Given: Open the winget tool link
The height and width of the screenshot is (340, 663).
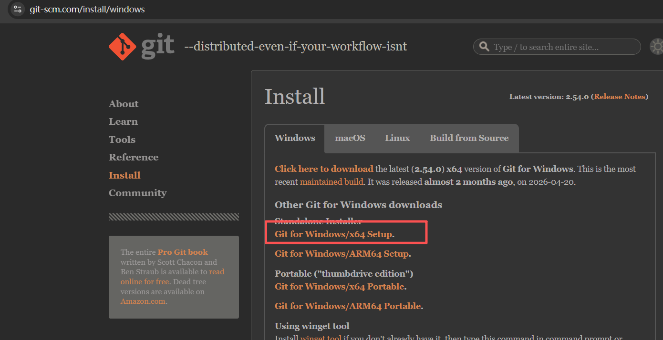Looking at the screenshot, I should coord(321,338).
